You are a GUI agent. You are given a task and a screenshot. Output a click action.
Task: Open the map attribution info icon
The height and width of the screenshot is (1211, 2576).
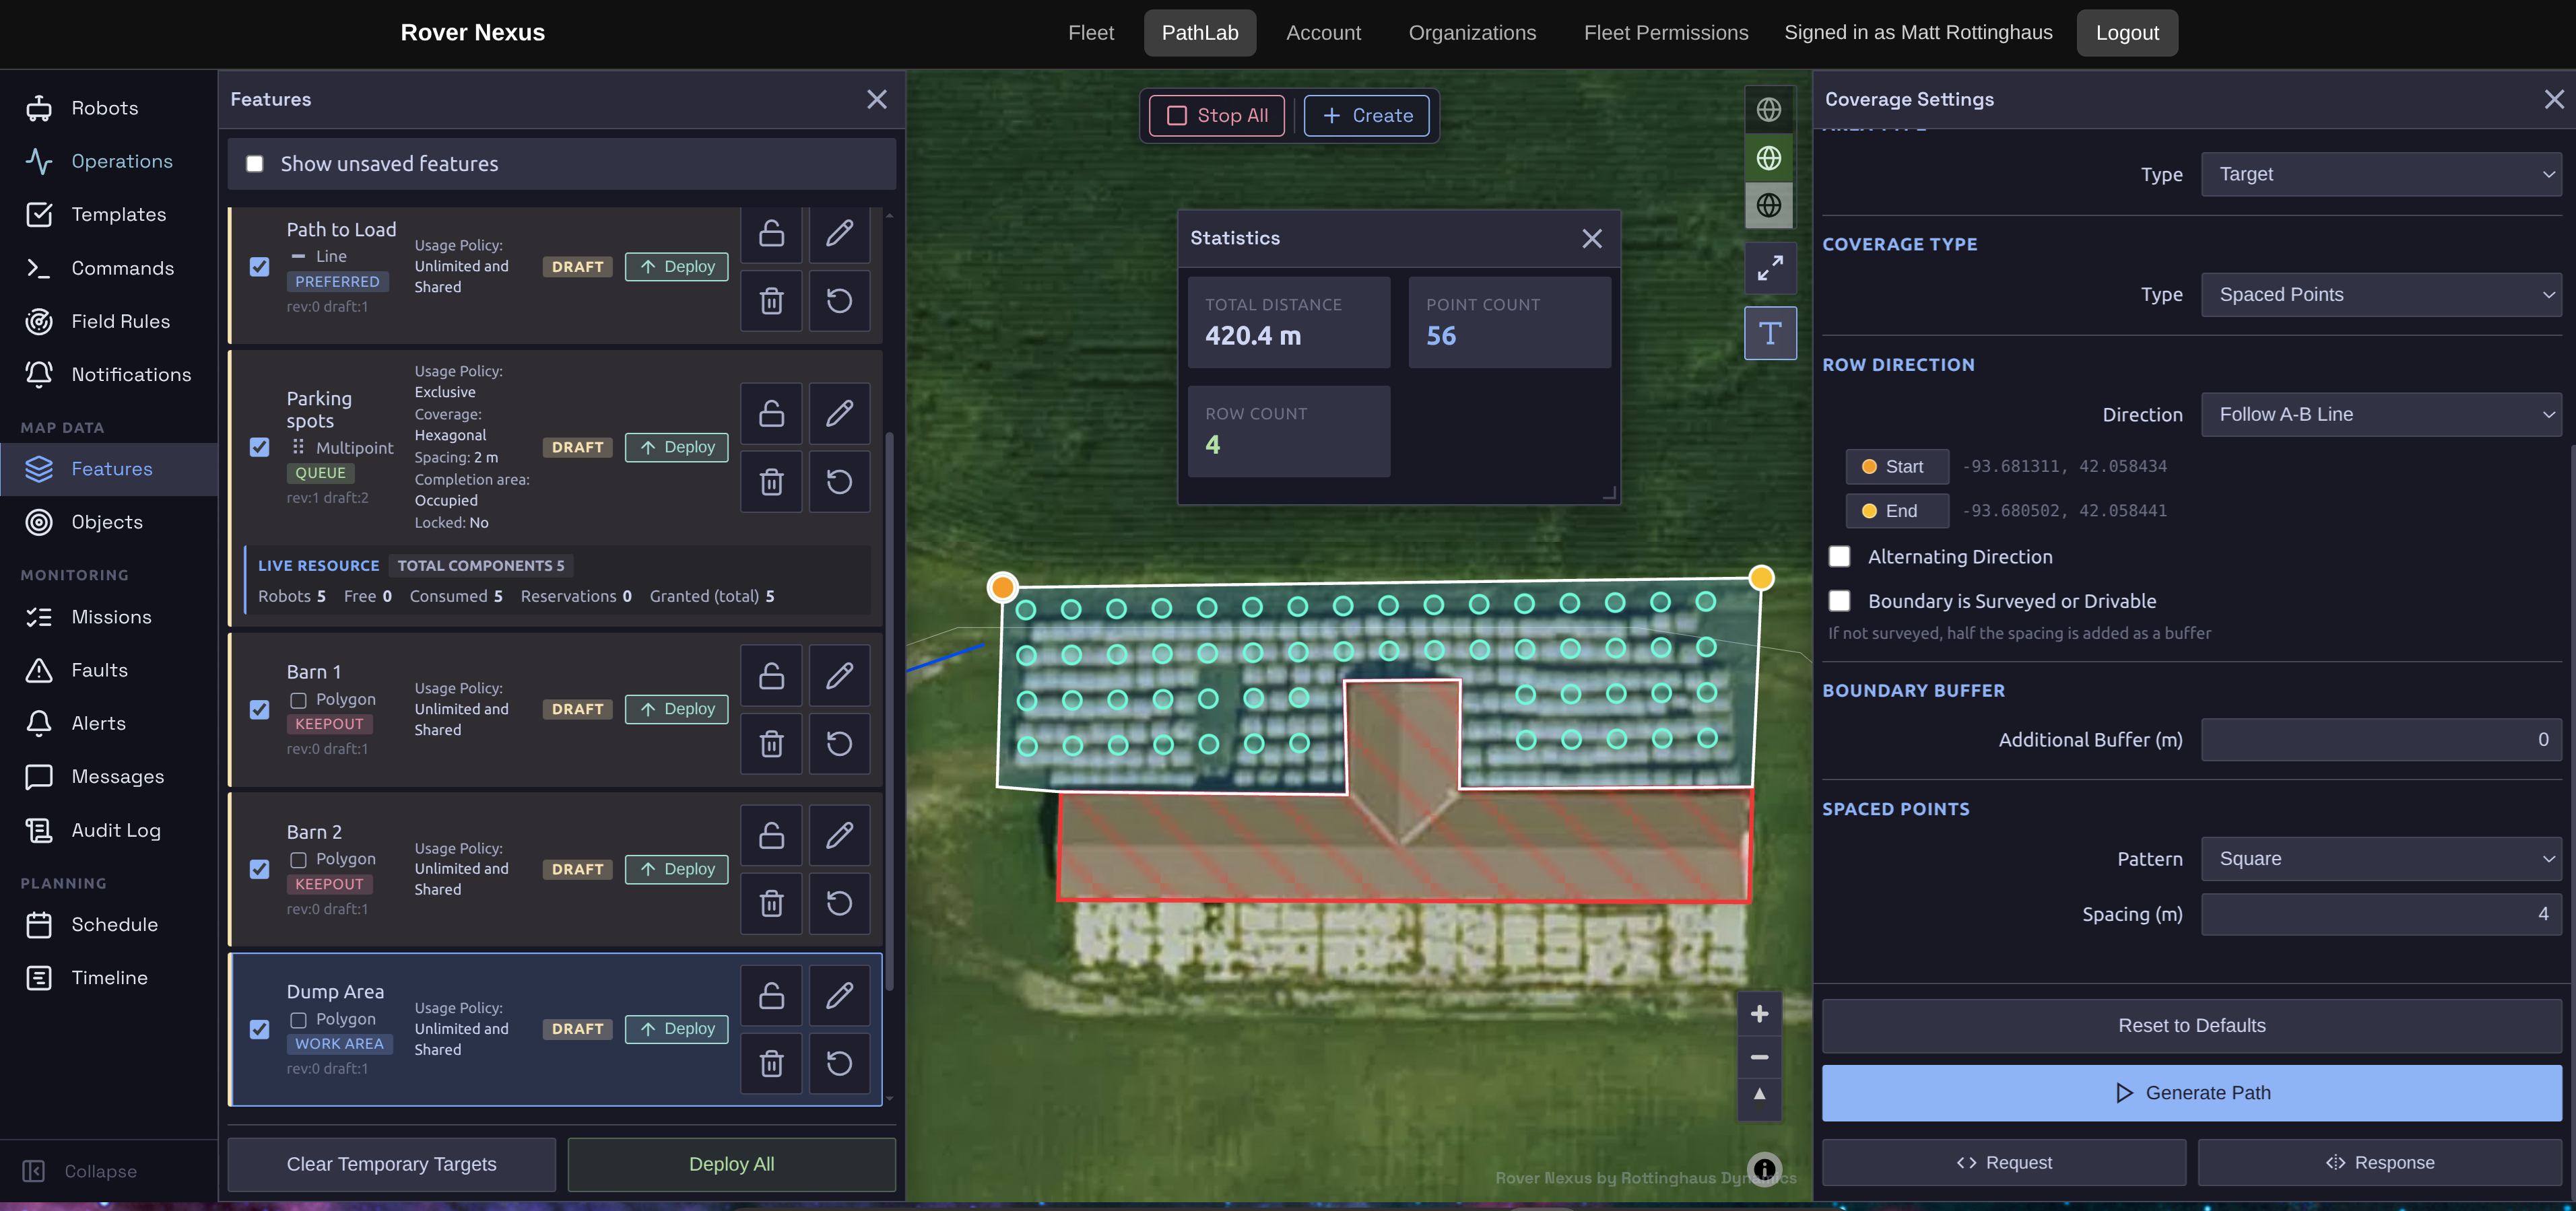click(1764, 1168)
